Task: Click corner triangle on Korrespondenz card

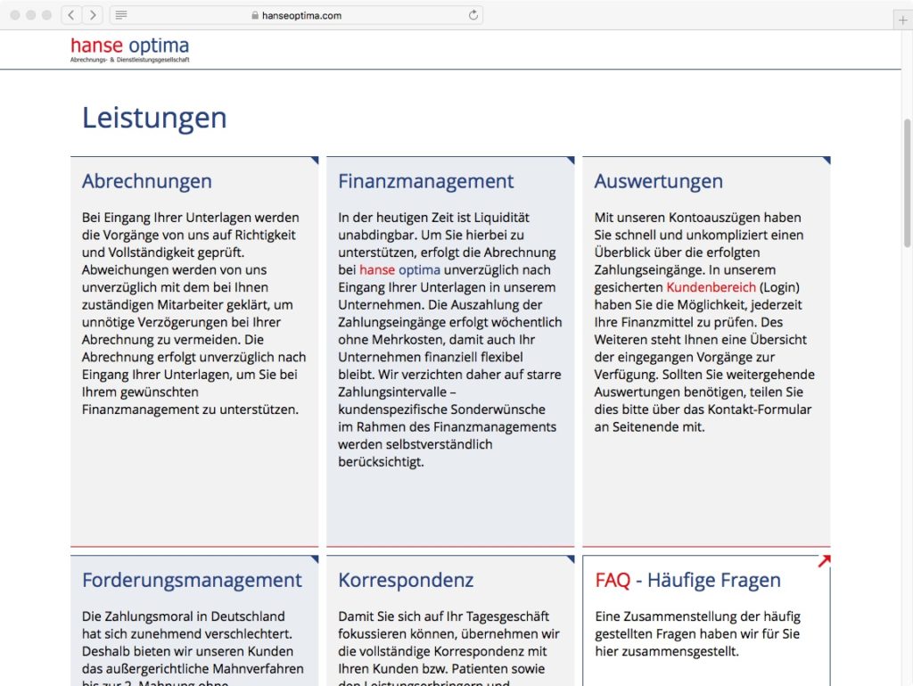Action: [570, 560]
